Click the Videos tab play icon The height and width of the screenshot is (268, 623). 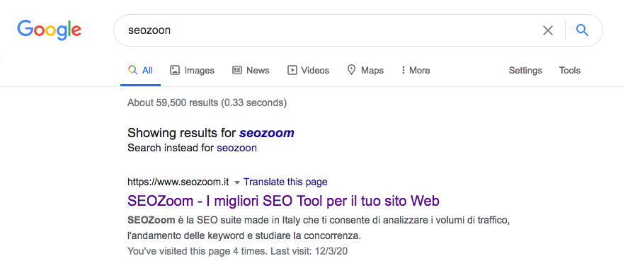(x=292, y=70)
